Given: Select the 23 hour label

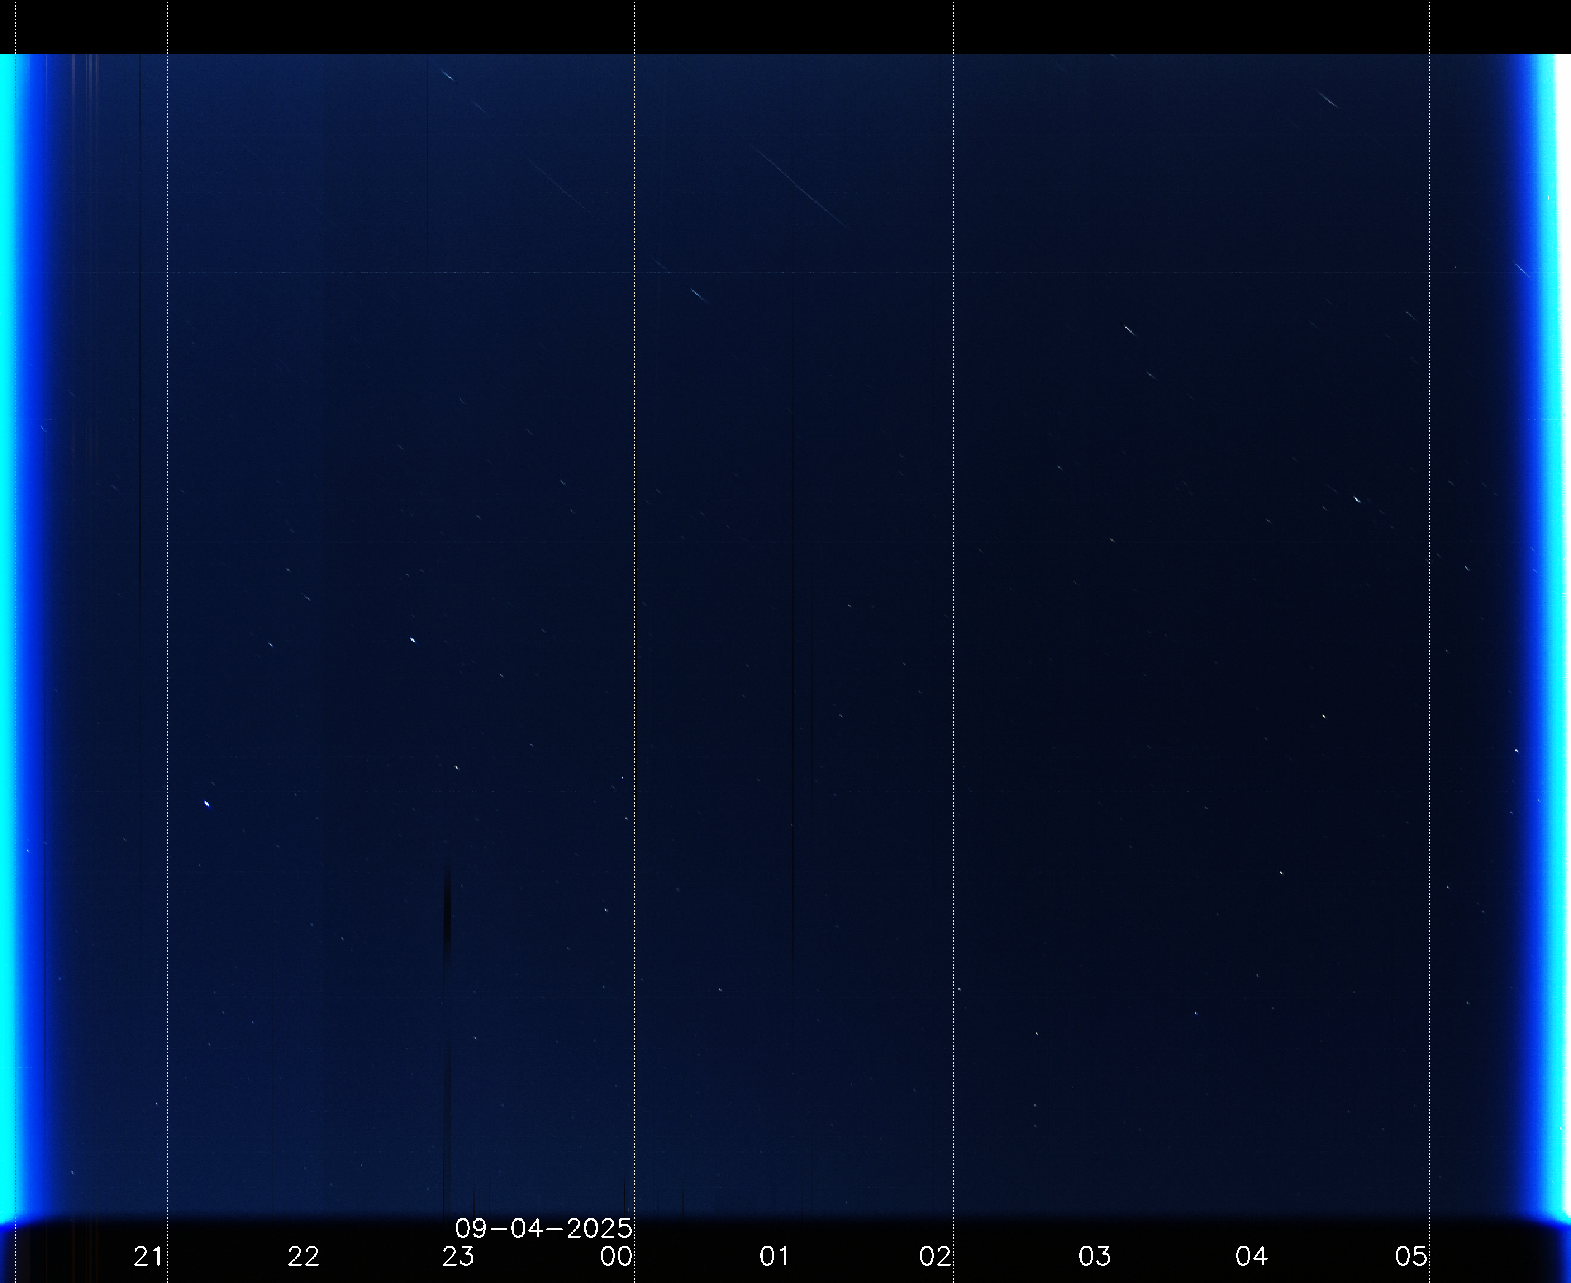Looking at the screenshot, I should [458, 1256].
